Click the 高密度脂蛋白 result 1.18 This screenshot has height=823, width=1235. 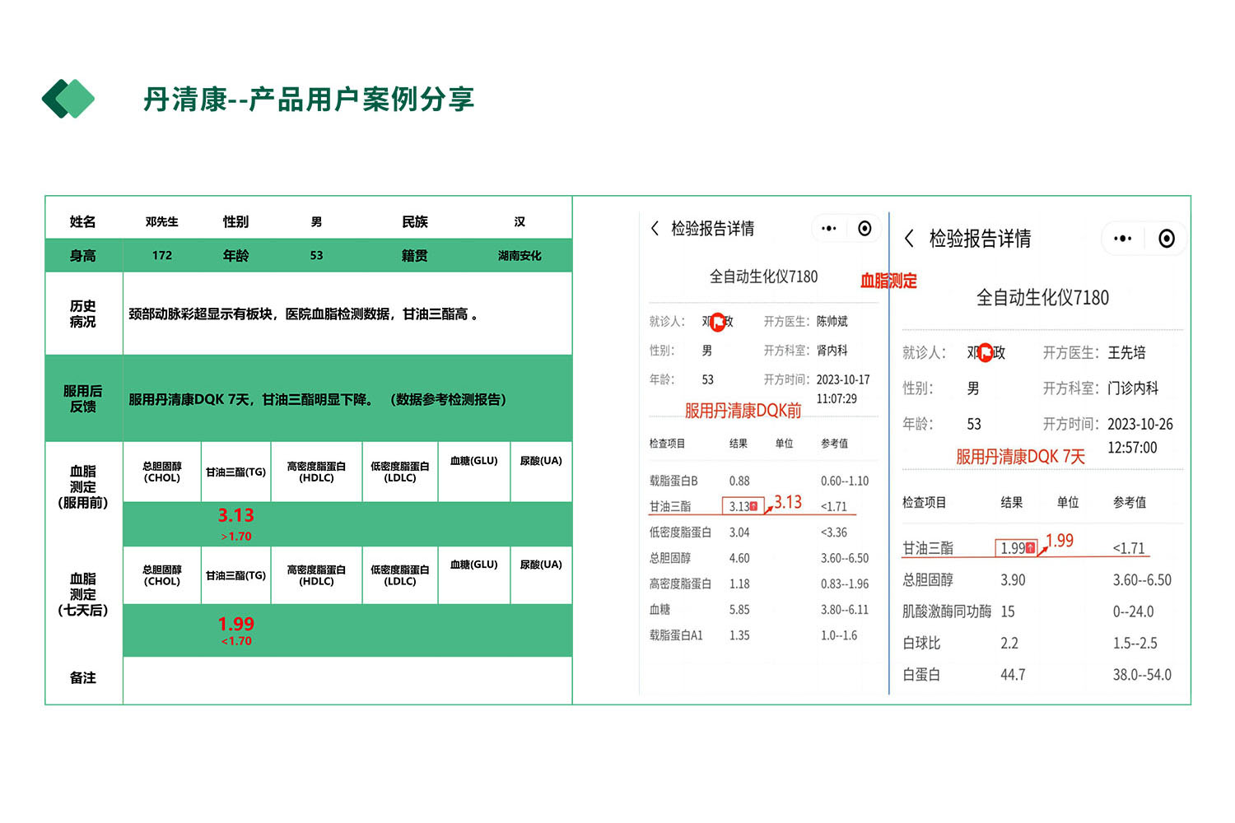(739, 584)
